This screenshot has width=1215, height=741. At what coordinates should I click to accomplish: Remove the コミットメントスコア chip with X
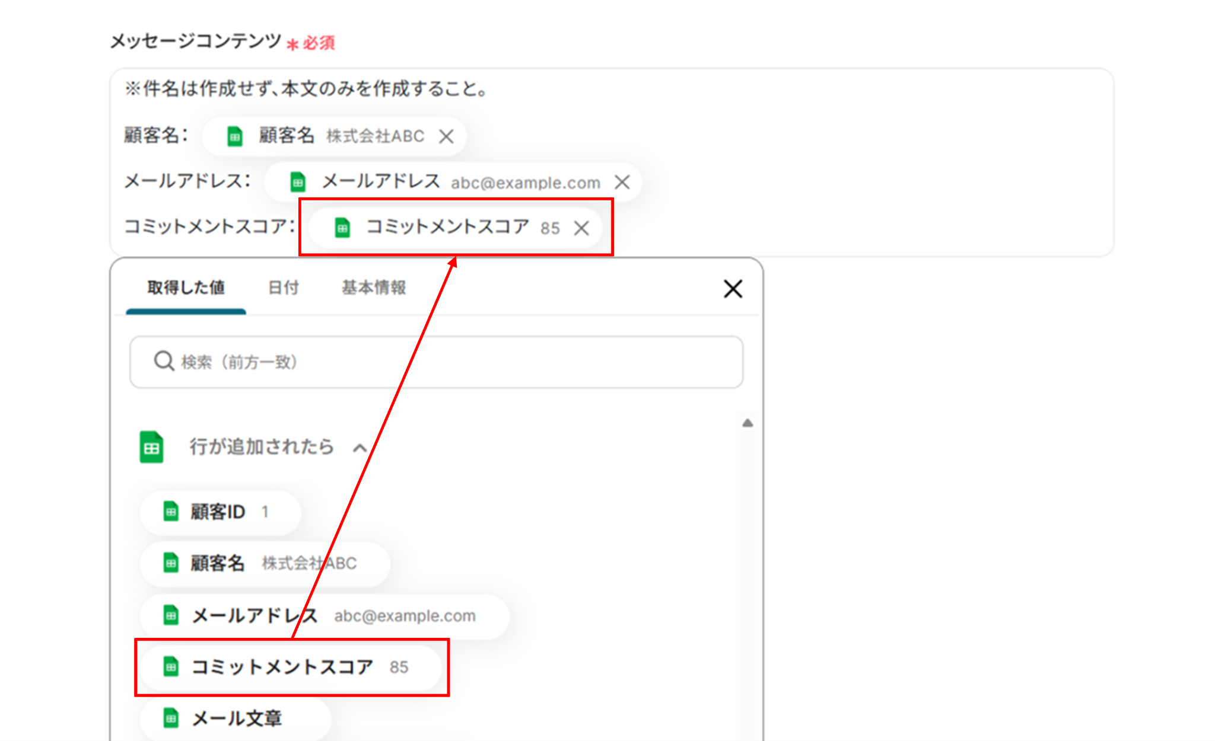click(x=581, y=228)
